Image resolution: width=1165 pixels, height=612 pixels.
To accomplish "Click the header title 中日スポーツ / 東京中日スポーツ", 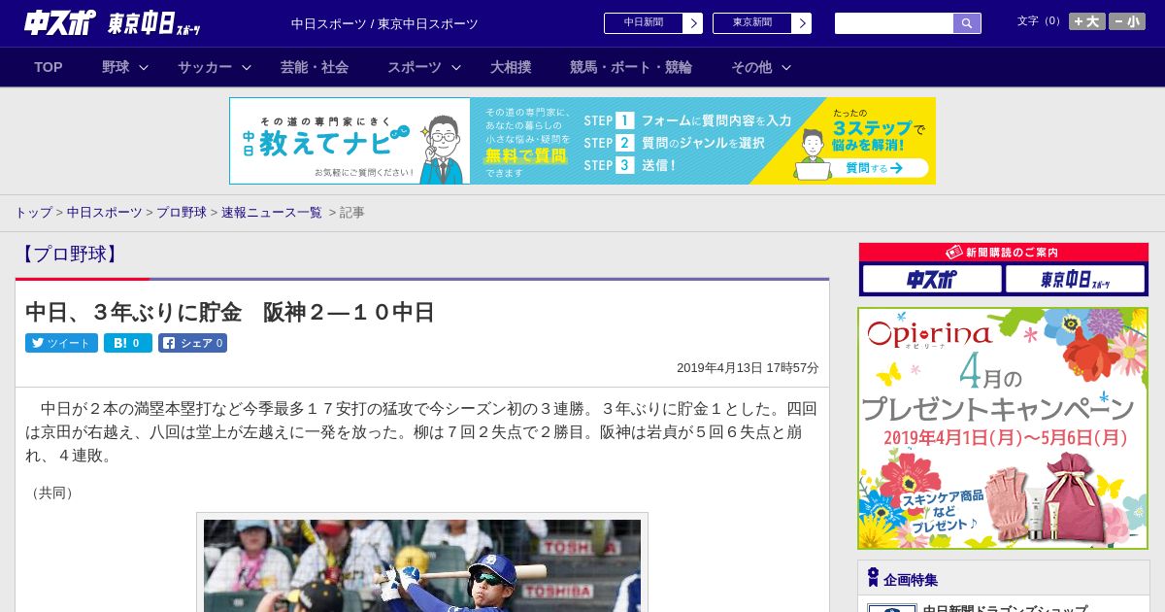I will pos(384,23).
